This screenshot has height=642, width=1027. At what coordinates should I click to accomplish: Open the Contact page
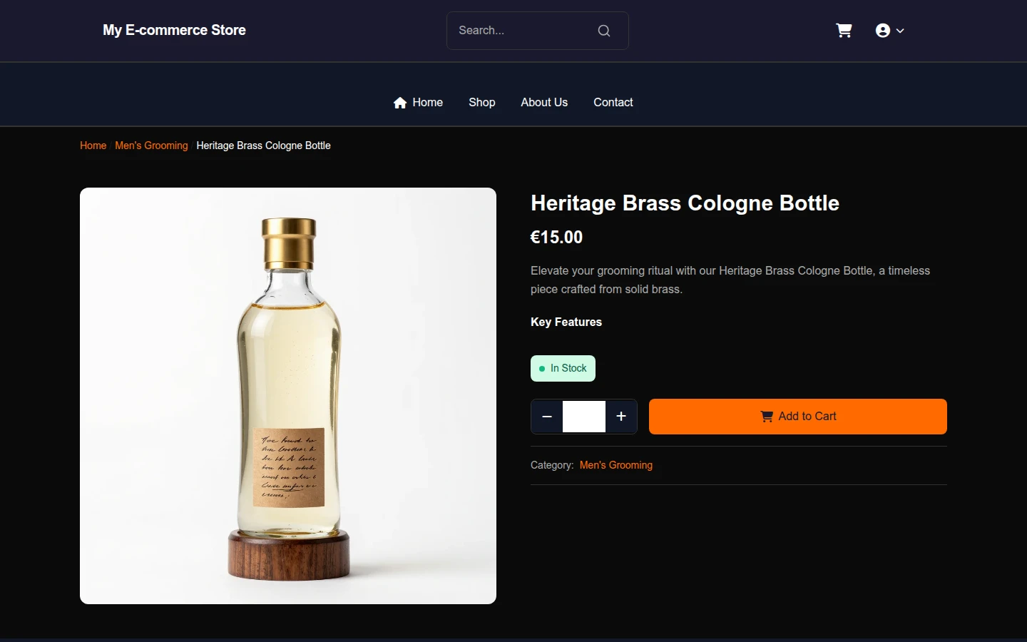point(613,103)
